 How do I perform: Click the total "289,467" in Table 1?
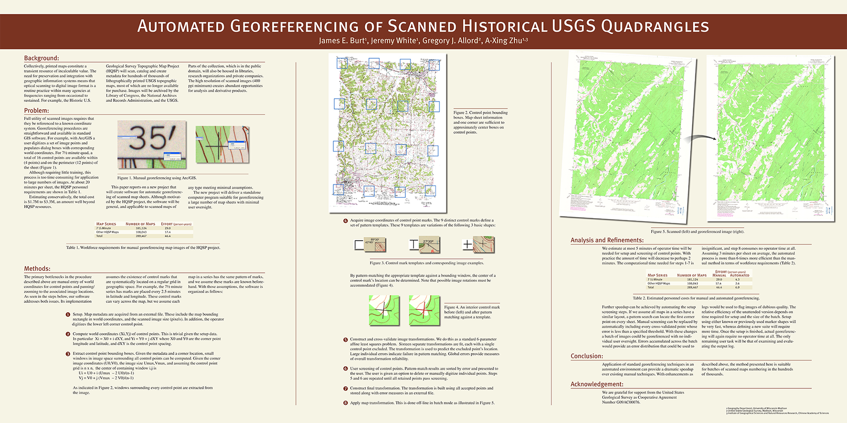tap(141, 236)
